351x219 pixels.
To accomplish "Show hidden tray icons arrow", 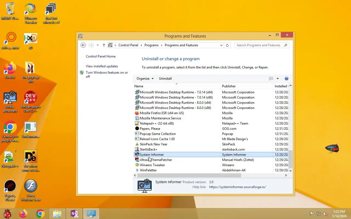I will (x=305, y=214).
